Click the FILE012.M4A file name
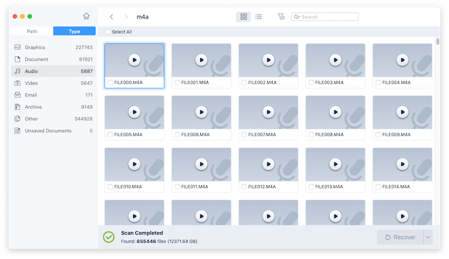Viewport: 449px width, 259px height. coord(262,187)
